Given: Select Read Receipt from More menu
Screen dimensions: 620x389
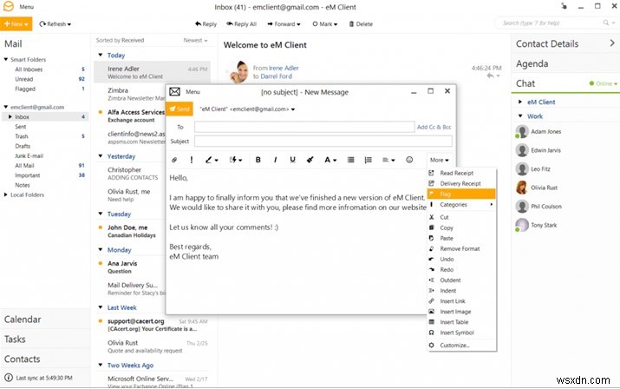Looking at the screenshot, I should click(x=461, y=173).
